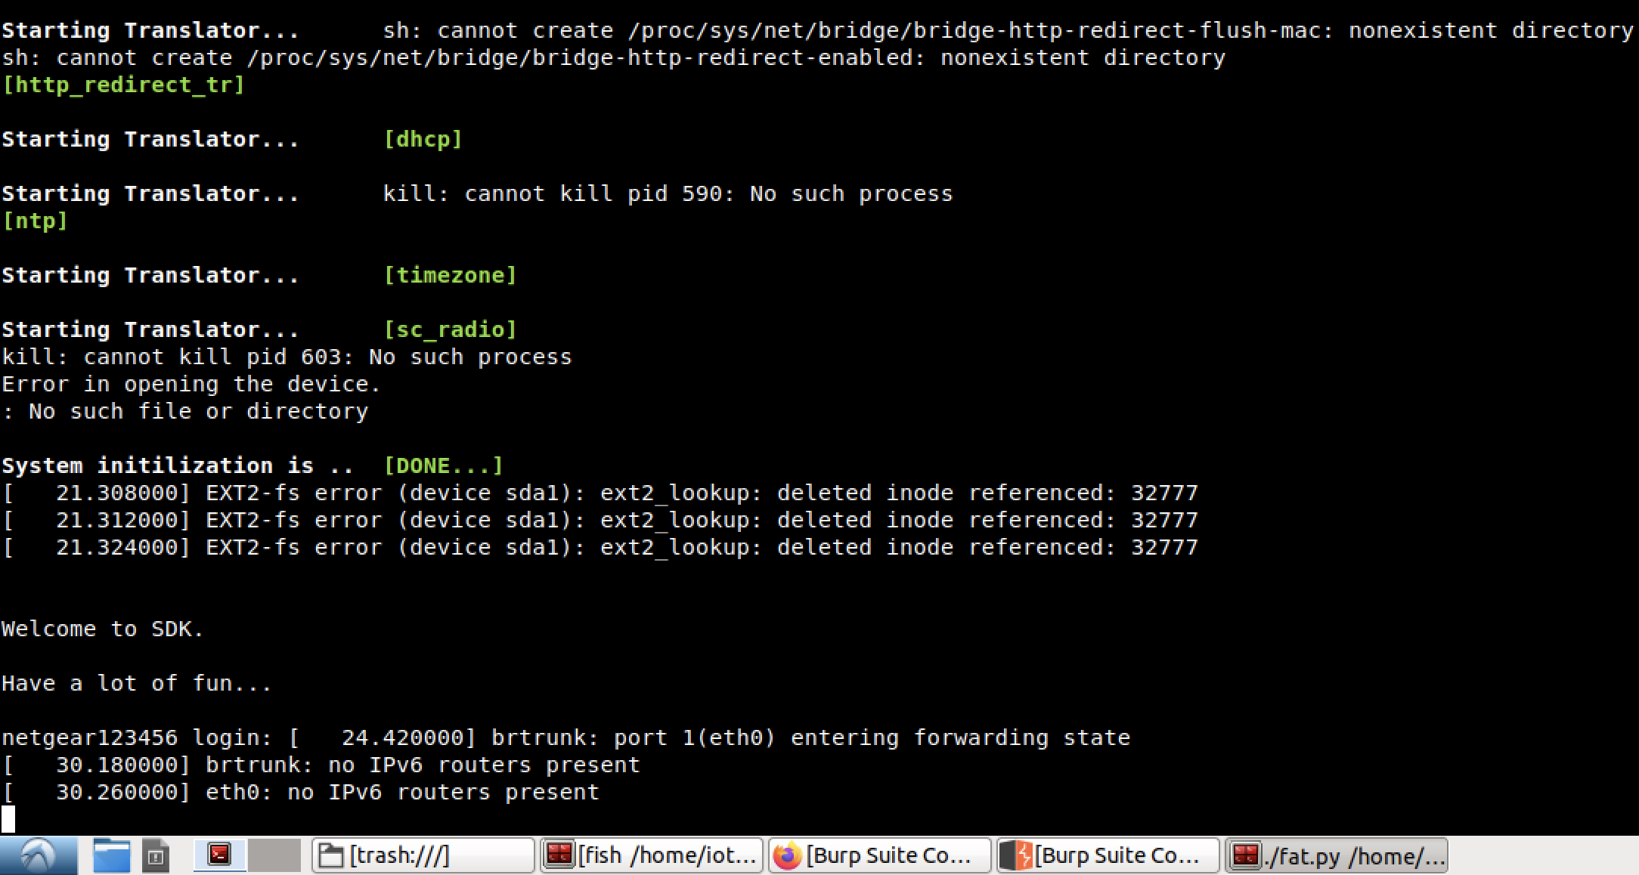The width and height of the screenshot is (1639, 875).
Task: Click 'kill: cannot kill pid 590' message
Action: (668, 193)
